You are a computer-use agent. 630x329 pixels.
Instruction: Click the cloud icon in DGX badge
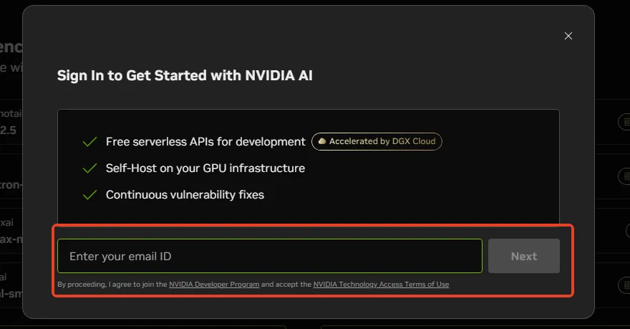coord(322,141)
